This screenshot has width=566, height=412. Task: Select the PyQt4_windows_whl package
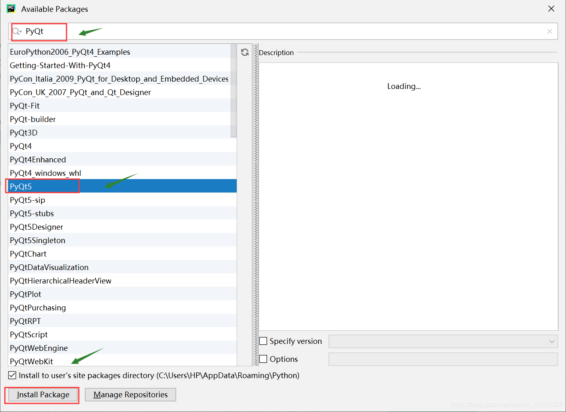[122, 173]
